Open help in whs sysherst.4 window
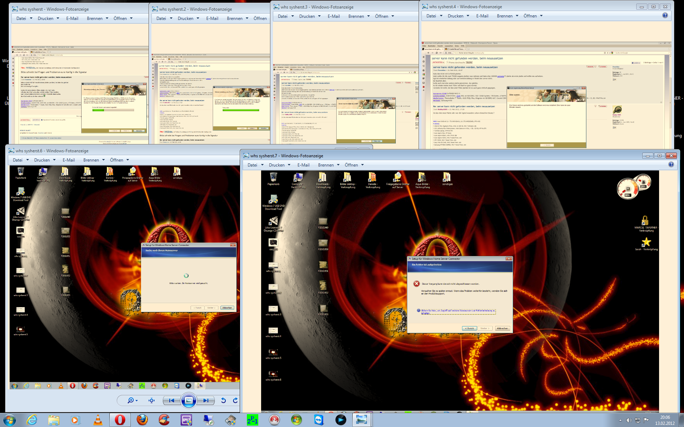 pos(665,15)
